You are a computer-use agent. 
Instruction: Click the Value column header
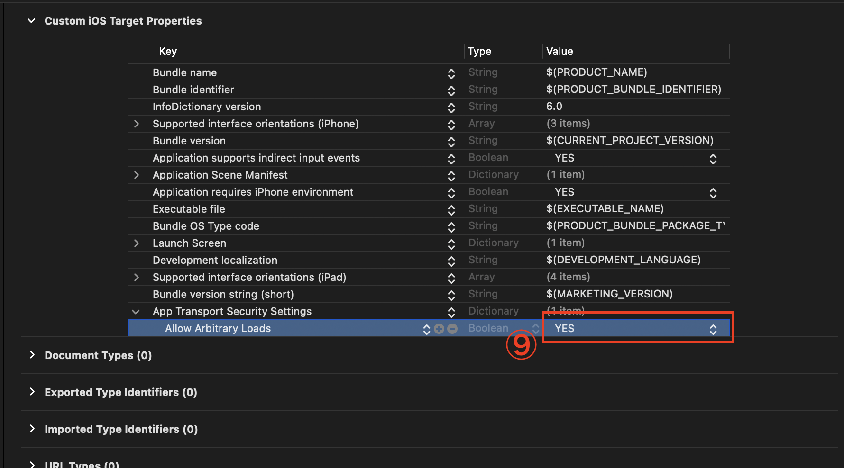[560, 52]
